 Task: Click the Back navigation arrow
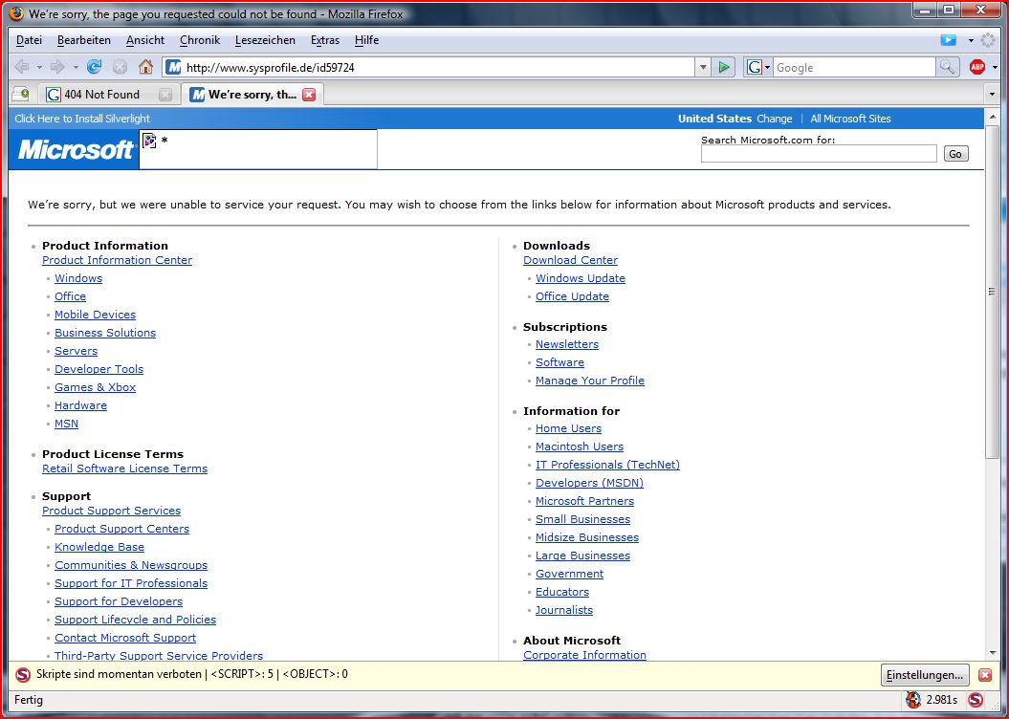(22, 67)
